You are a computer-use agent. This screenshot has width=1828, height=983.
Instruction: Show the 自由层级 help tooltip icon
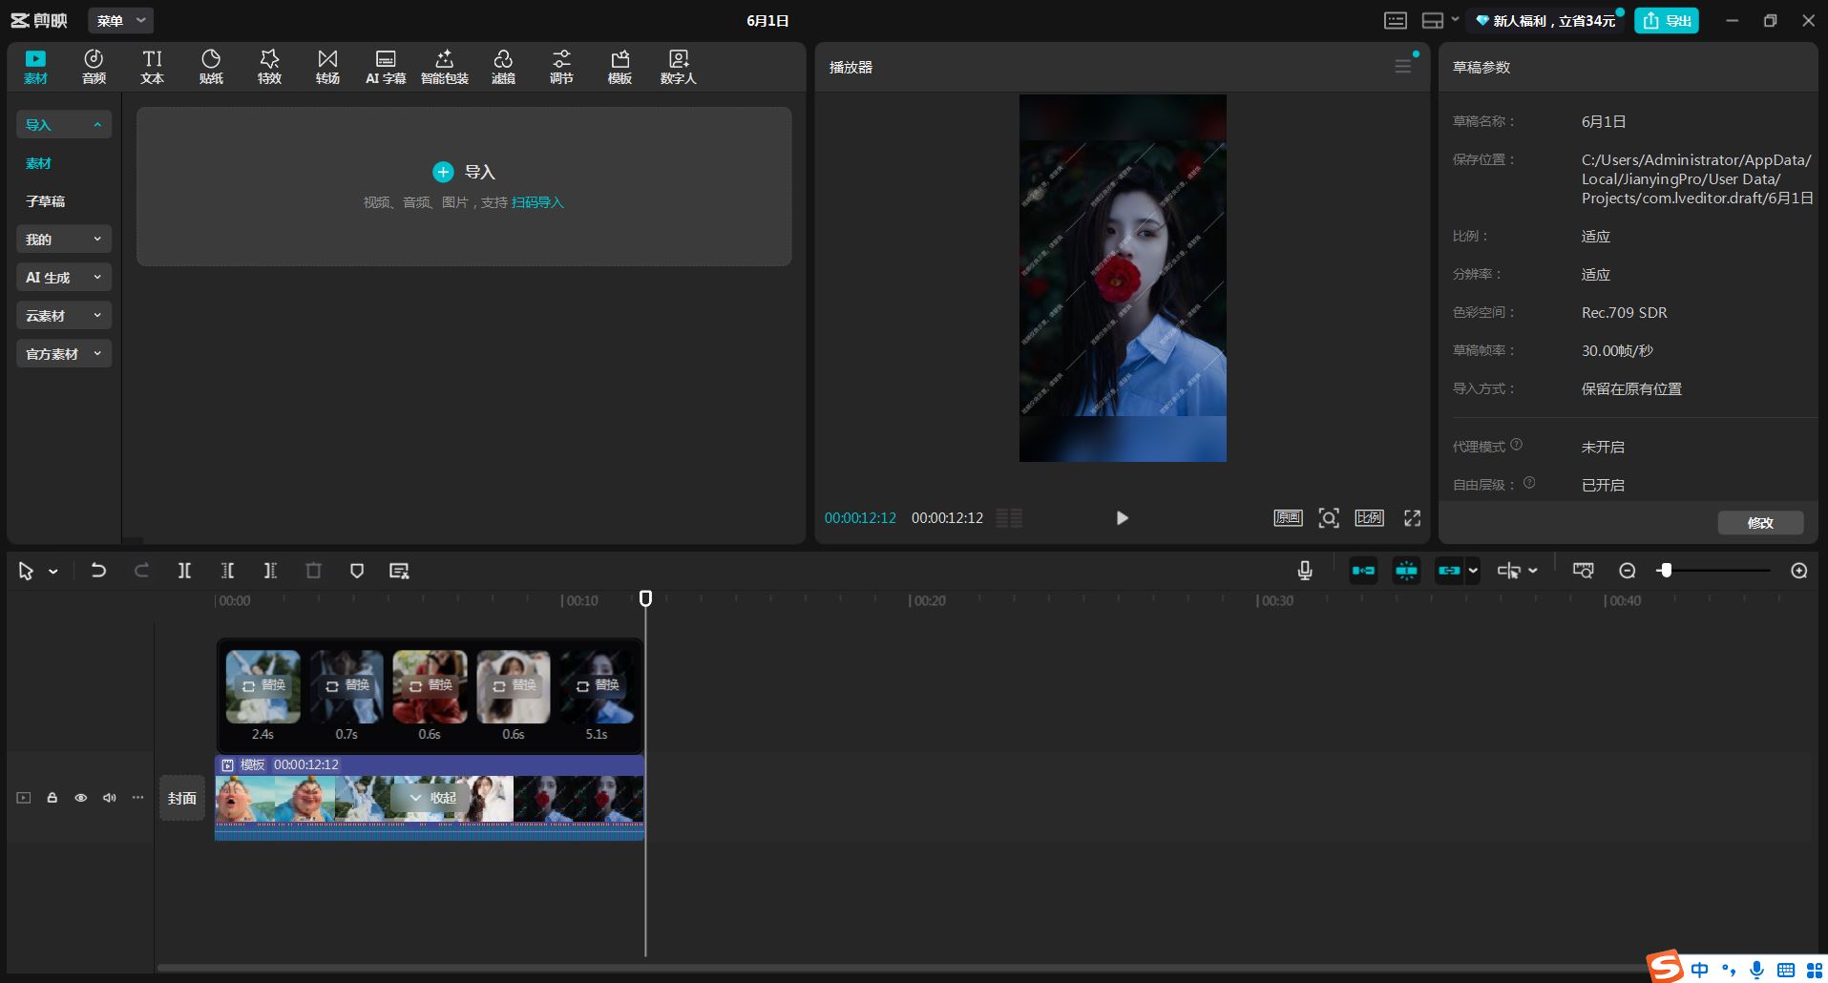click(1529, 483)
